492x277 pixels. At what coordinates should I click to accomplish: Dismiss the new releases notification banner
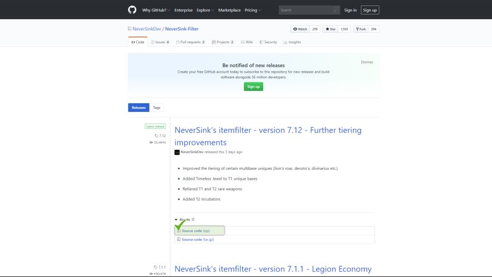pos(367,62)
